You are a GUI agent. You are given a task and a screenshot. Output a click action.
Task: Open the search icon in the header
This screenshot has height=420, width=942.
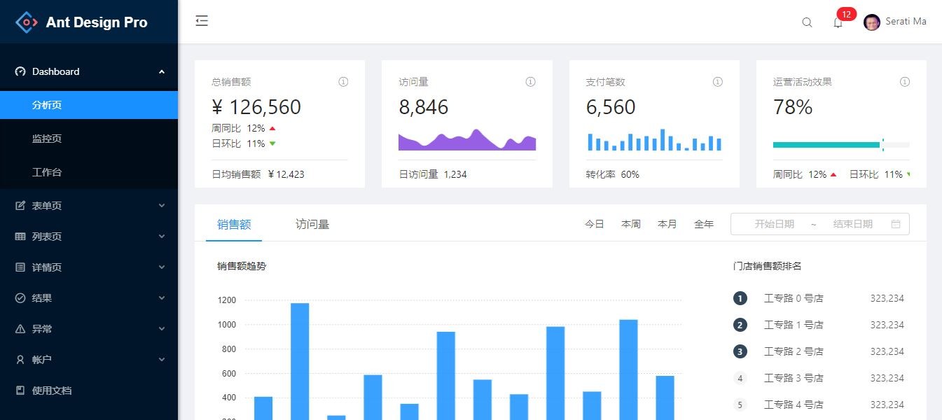point(806,22)
